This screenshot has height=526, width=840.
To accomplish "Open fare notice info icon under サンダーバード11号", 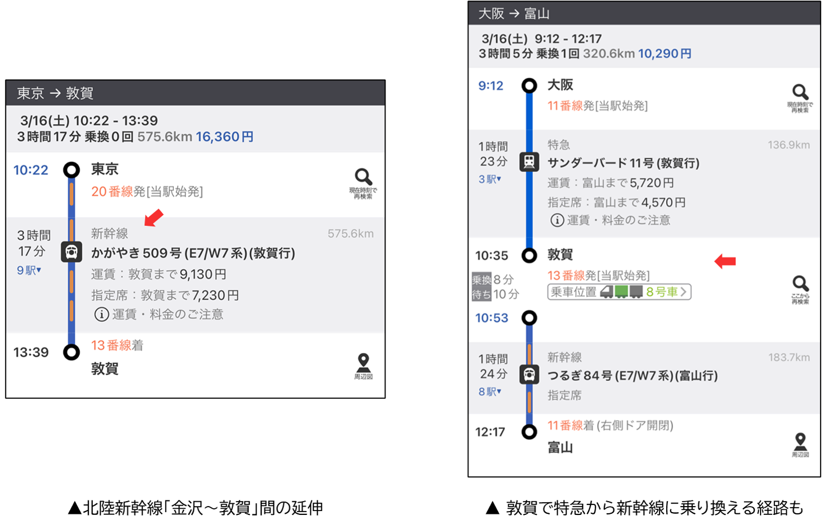I will (x=557, y=220).
